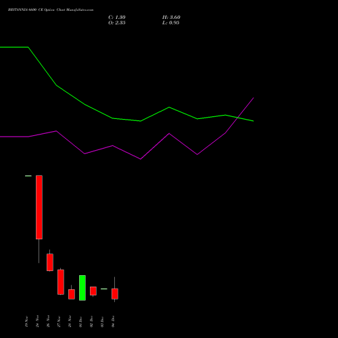Click the red candle for 27 Nov
This screenshot has height=338, width=338.
tap(61, 282)
